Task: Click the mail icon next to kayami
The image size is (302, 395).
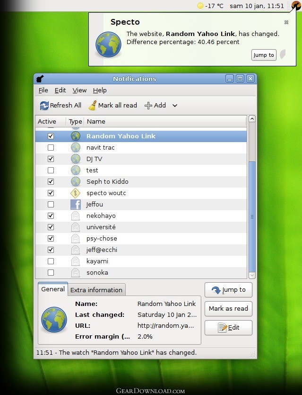Action: [x=76, y=261]
